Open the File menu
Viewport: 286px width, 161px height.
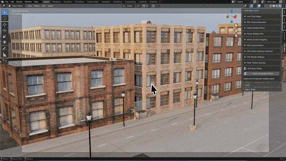[x=7, y=2]
